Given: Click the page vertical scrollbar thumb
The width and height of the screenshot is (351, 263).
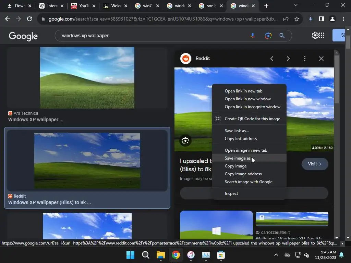Looking at the screenshot, I should pos(348,41).
